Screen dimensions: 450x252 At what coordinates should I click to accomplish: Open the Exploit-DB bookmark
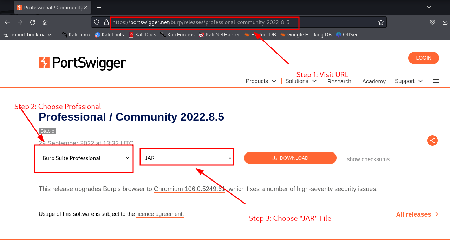click(x=260, y=35)
